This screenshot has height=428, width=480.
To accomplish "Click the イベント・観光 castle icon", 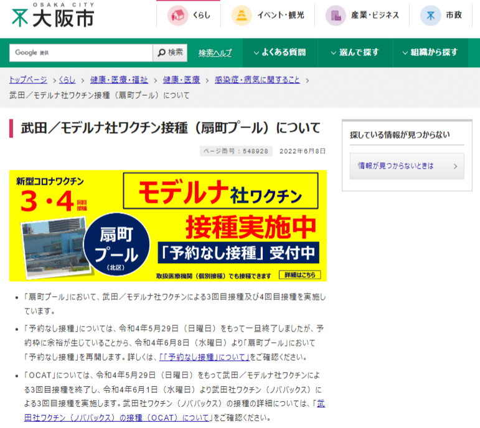I will click(242, 16).
